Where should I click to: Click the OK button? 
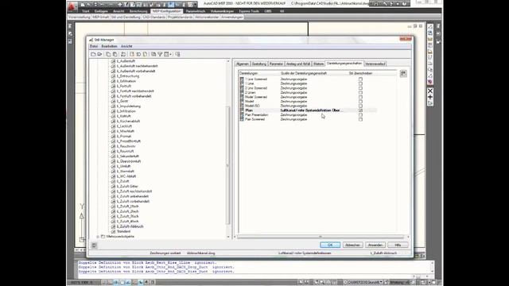click(330, 245)
